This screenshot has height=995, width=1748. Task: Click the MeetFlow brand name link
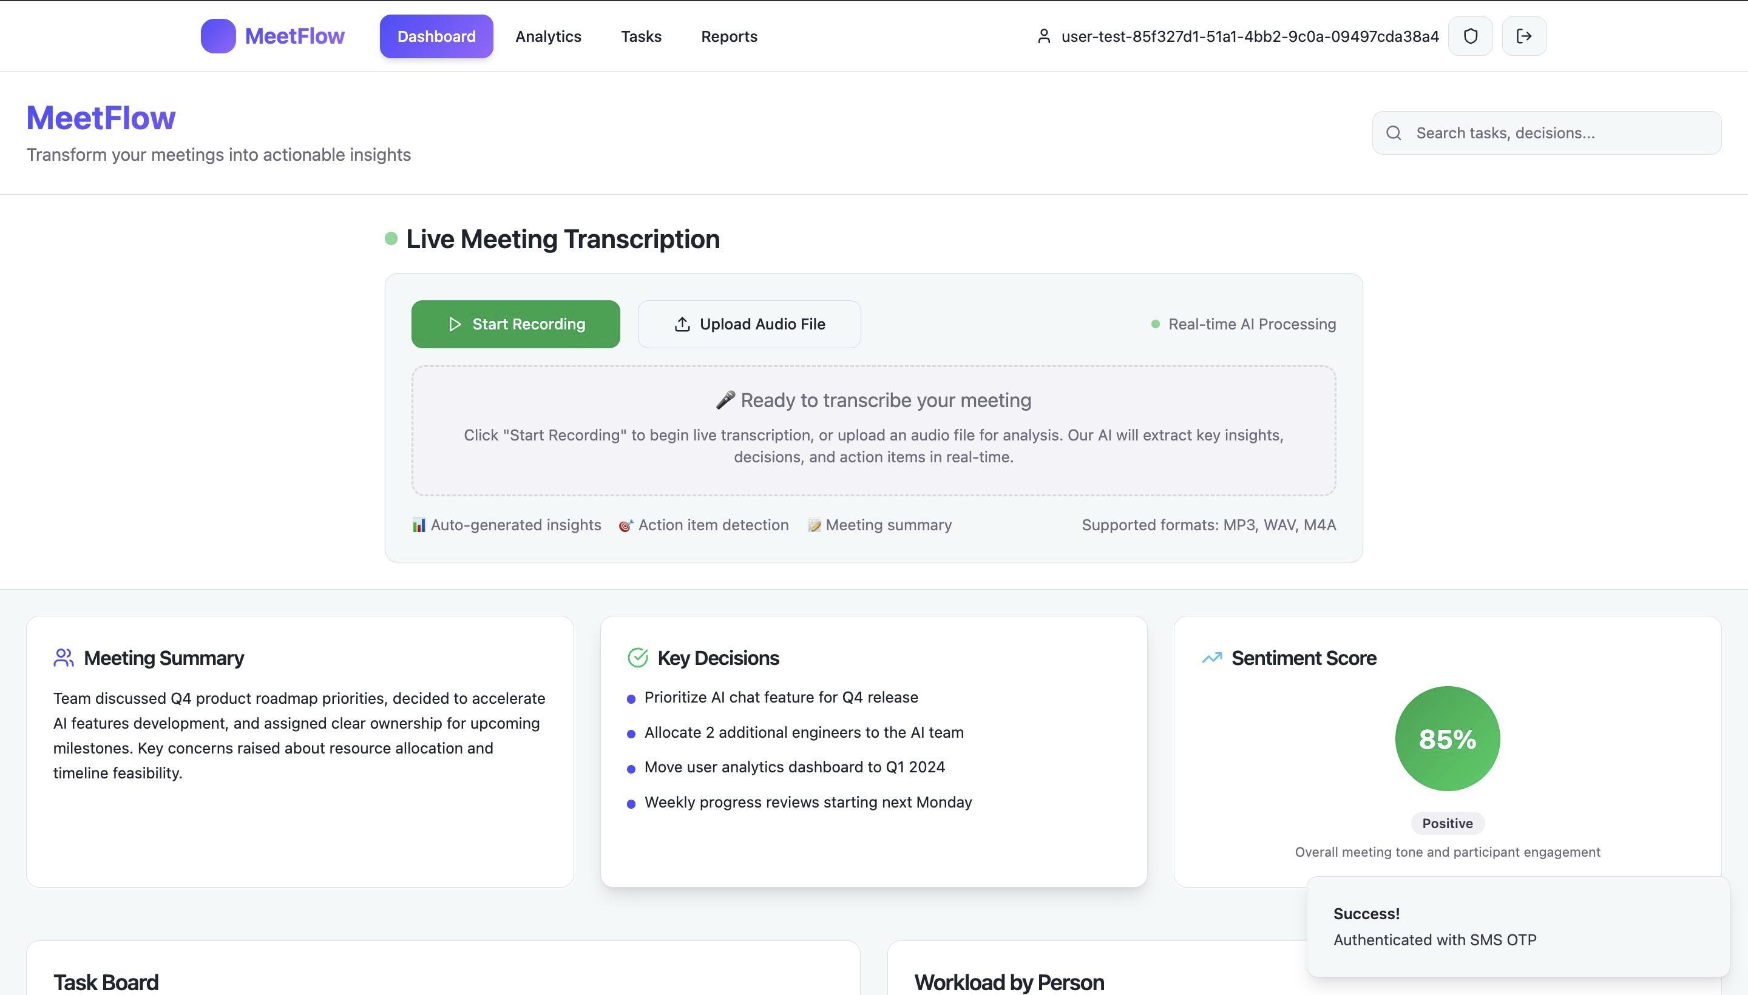294,36
